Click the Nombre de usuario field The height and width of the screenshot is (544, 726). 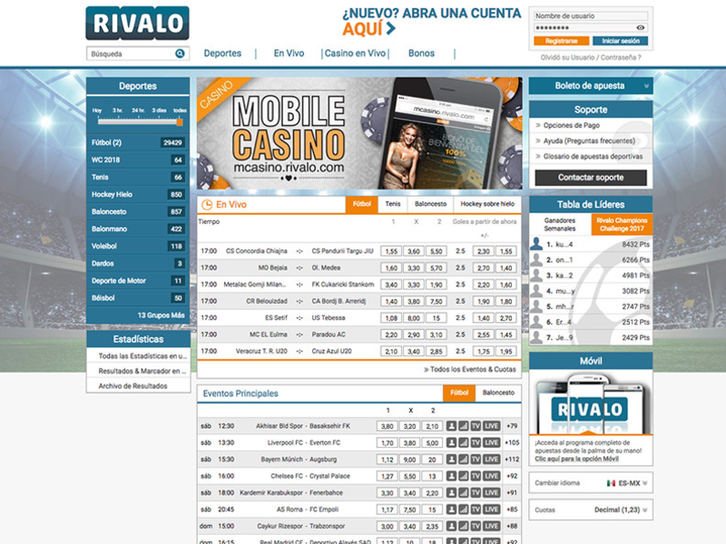pos(590,15)
